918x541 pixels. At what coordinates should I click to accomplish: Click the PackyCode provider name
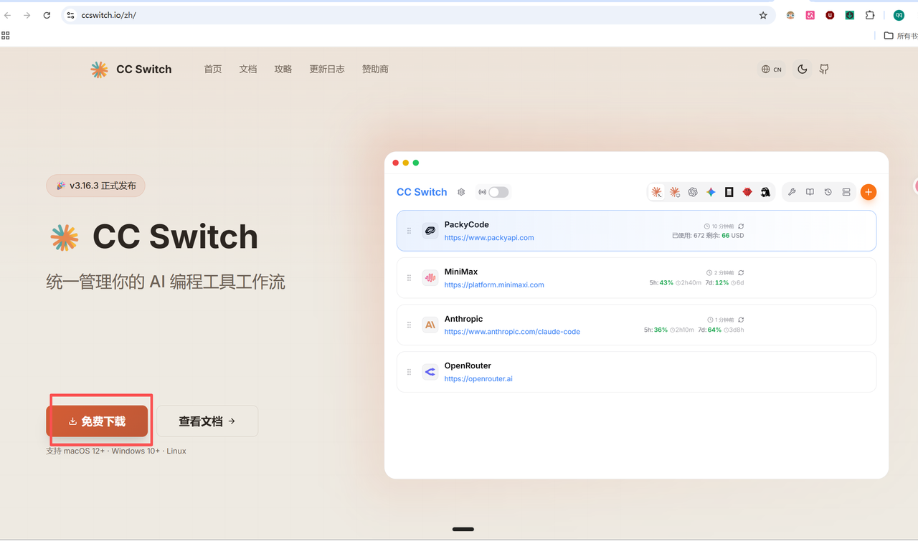[x=466, y=225]
